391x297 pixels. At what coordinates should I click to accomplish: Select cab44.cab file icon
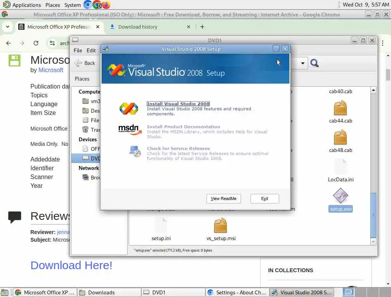(x=340, y=108)
